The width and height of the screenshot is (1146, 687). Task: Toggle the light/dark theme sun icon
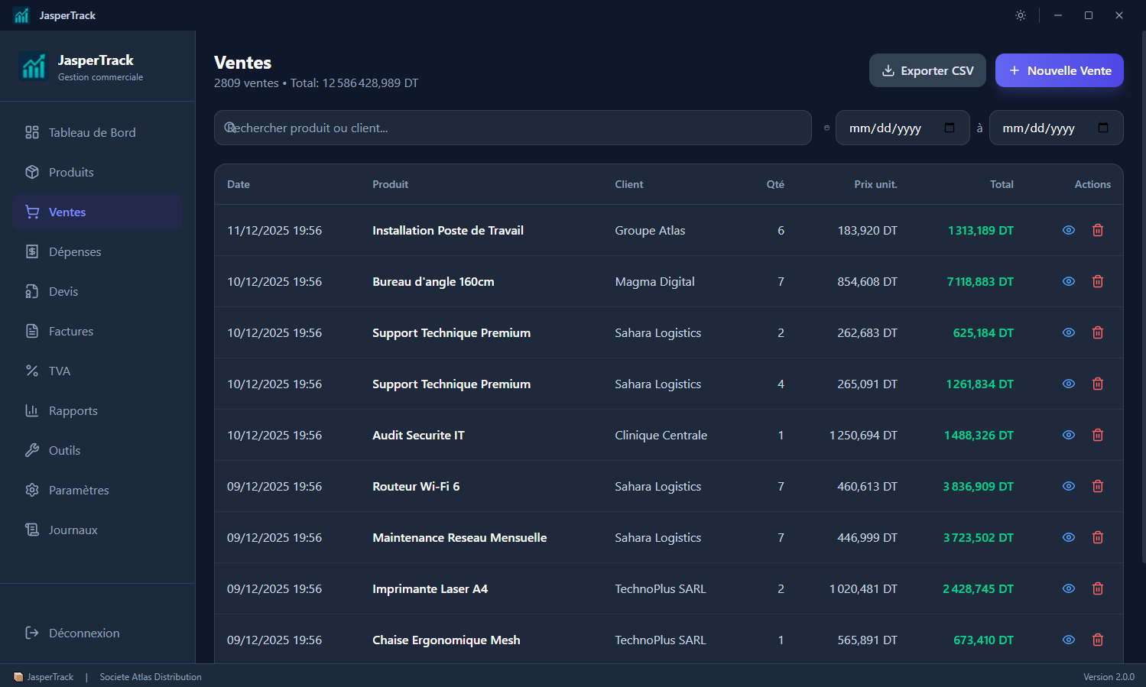(x=1021, y=15)
